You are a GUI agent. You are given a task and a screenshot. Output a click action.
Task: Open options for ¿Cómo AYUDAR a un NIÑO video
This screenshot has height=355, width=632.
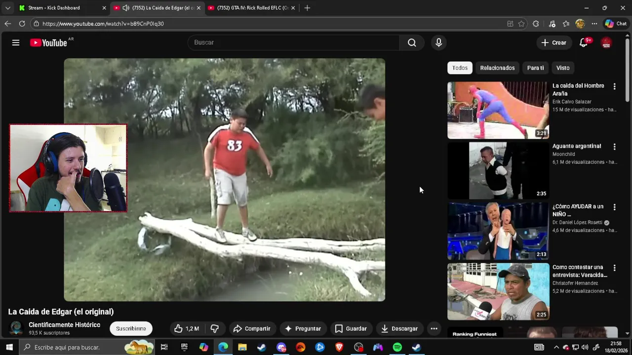[x=614, y=207]
